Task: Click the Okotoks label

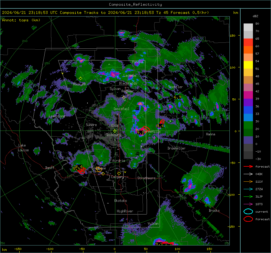Action: (120, 201)
